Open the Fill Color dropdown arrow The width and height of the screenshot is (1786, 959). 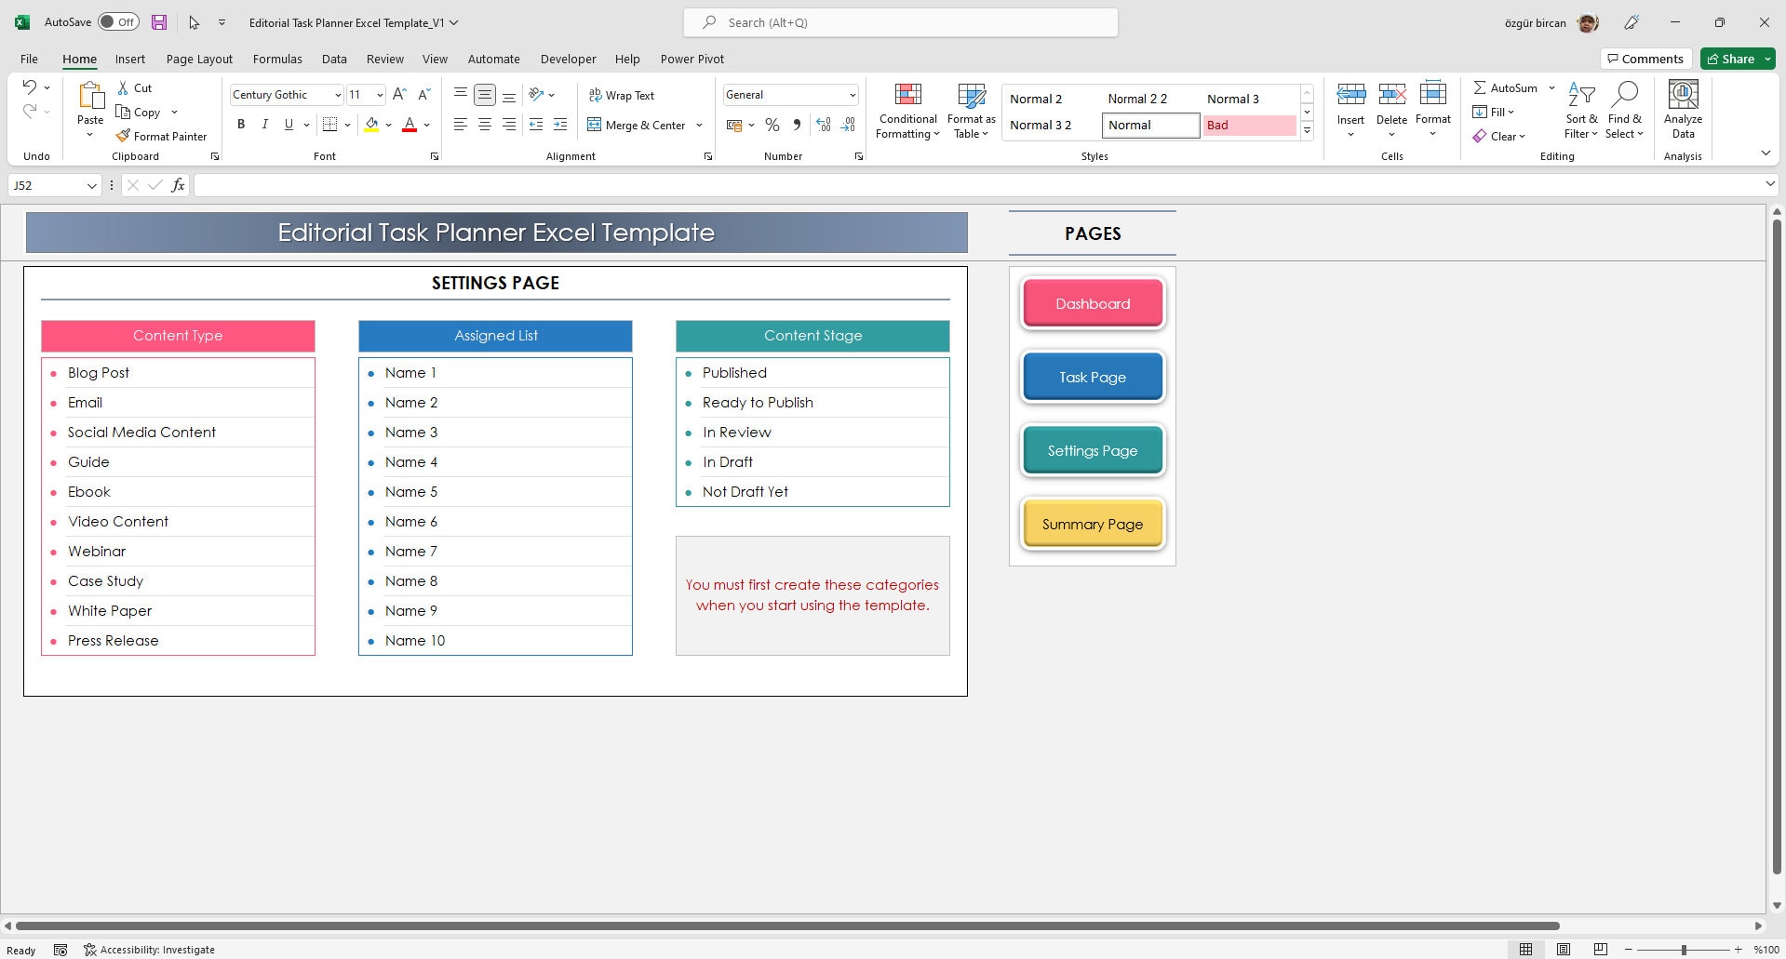tap(388, 125)
